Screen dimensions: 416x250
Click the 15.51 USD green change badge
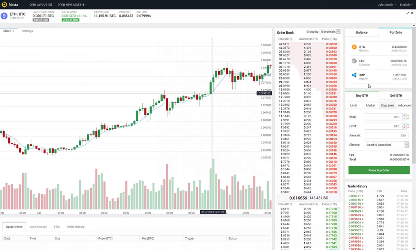click(70, 20)
